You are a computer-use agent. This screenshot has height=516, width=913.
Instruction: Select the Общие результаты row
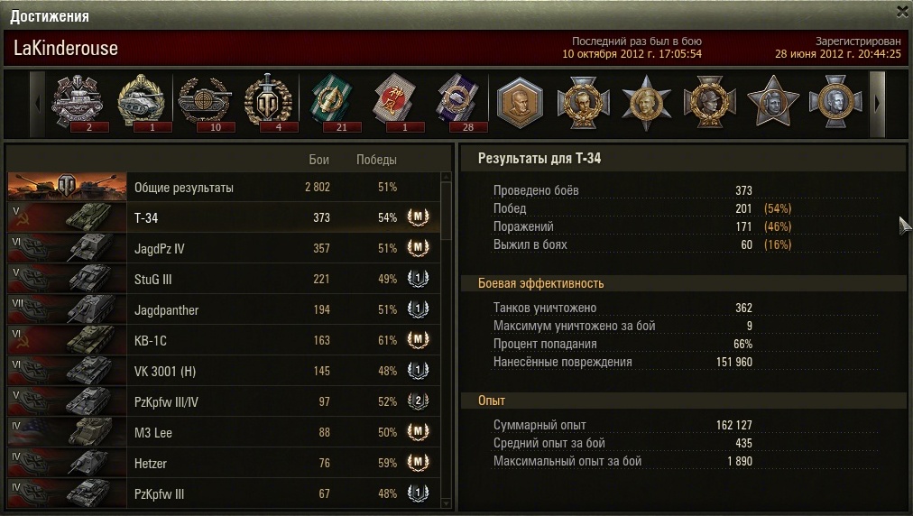point(224,187)
